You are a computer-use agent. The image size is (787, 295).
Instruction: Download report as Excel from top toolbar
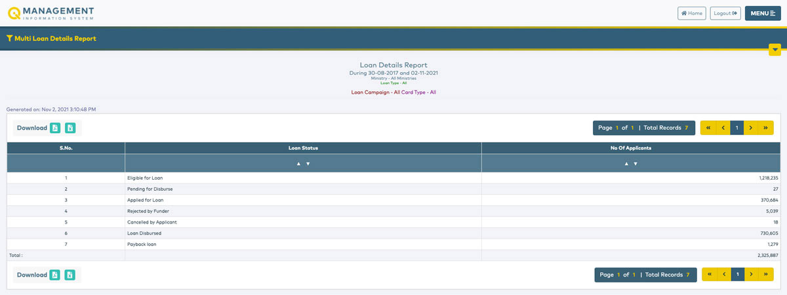click(x=70, y=128)
